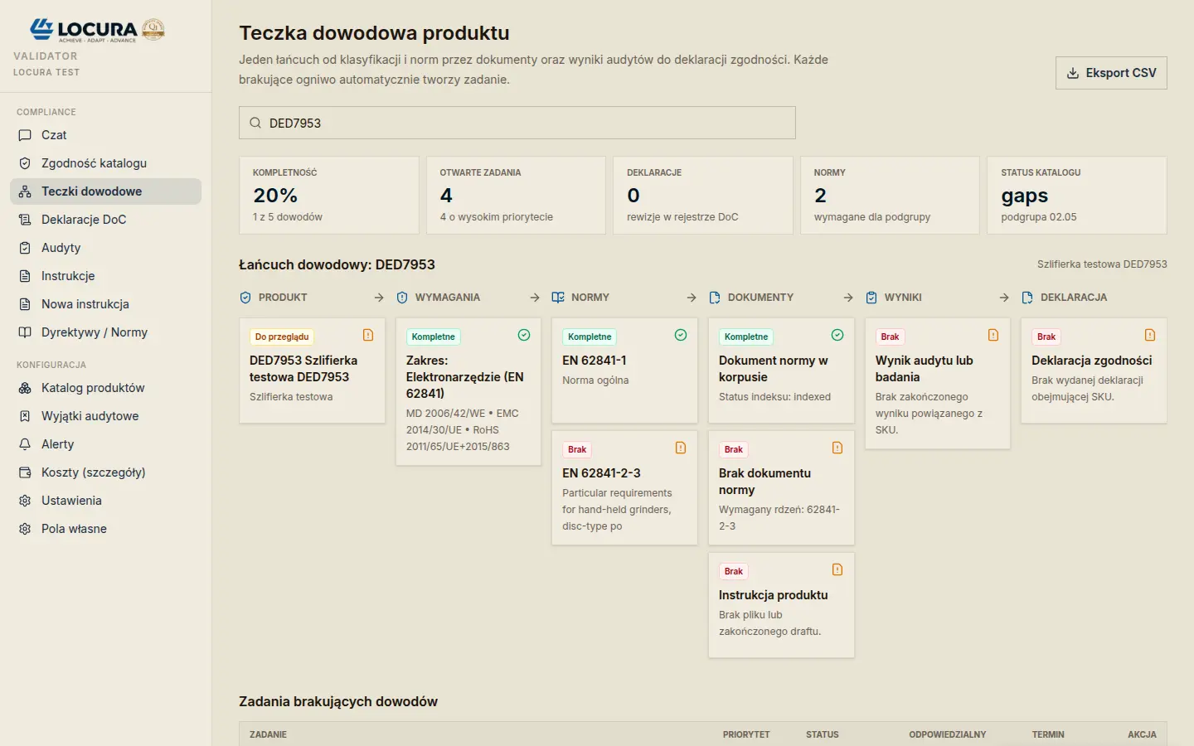Click the Normy 2 stat tile

890,196
